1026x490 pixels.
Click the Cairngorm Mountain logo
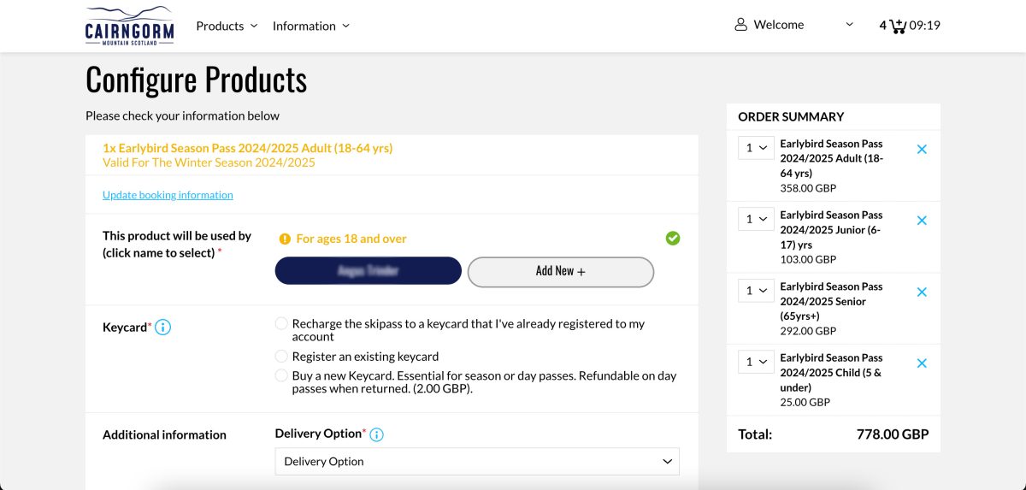coord(130,26)
